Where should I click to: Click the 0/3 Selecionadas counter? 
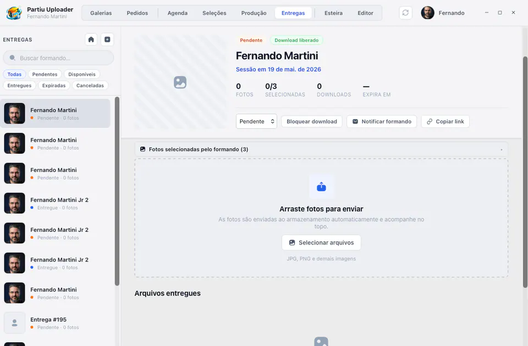[285, 90]
